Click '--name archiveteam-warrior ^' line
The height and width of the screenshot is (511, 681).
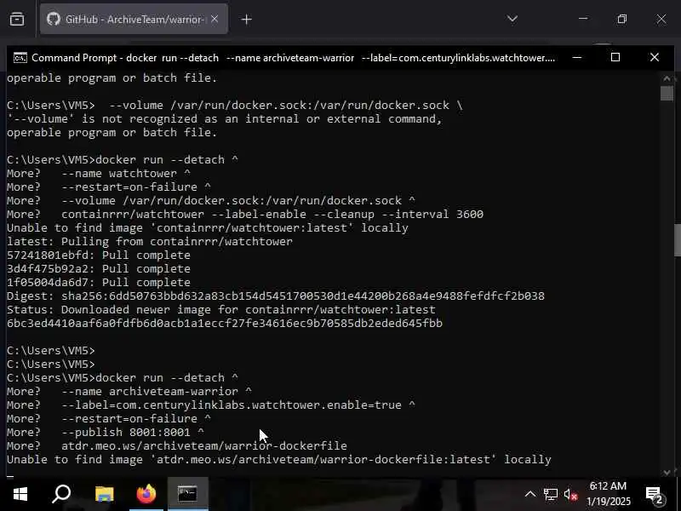[x=157, y=392]
